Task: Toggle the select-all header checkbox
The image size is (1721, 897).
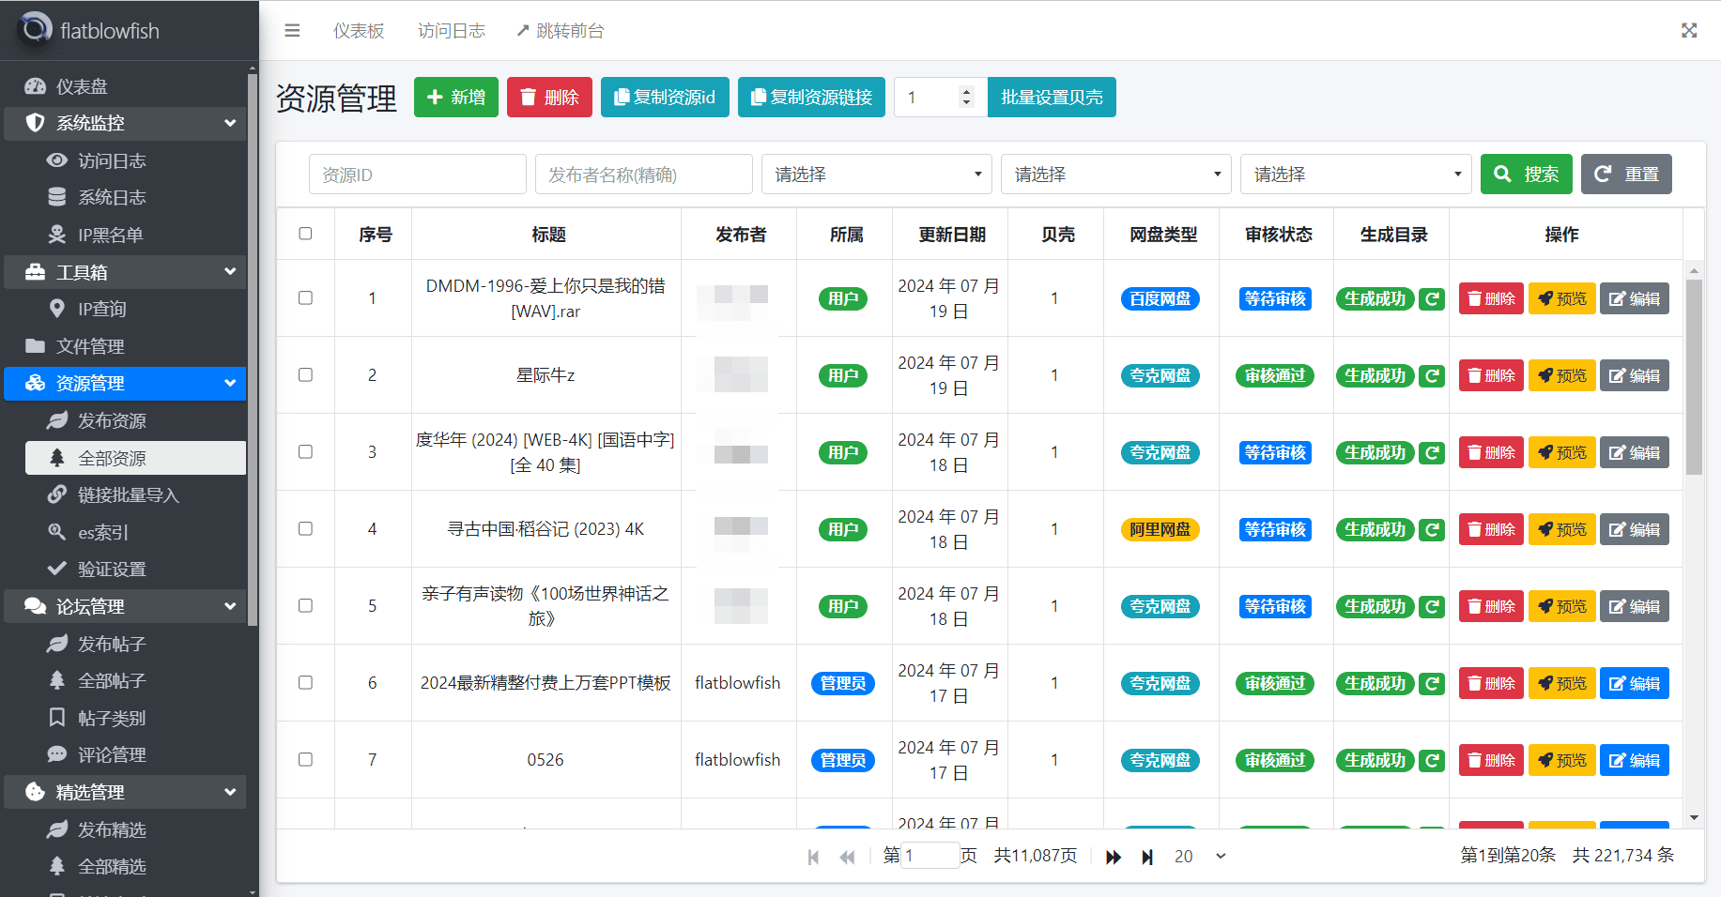Action: tap(305, 234)
